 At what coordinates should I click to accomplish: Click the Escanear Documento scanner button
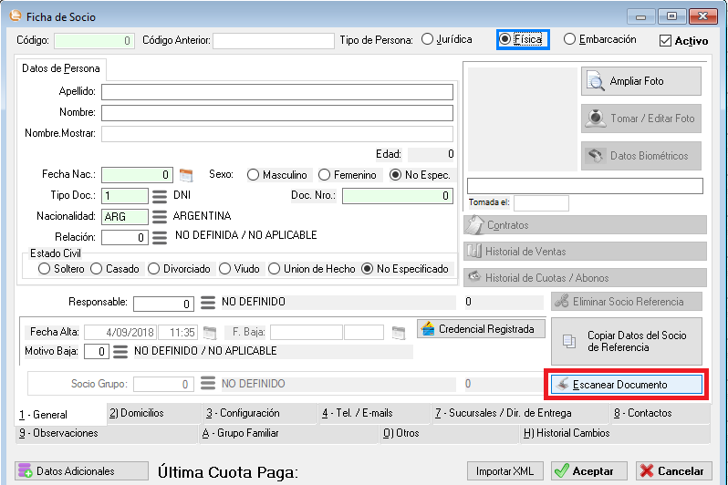coord(625,385)
